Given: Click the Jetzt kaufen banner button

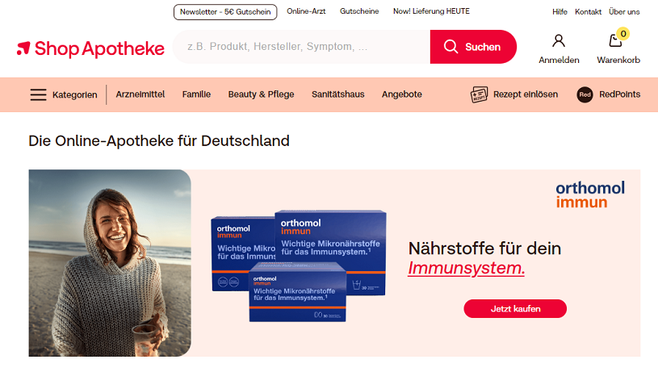Looking at the screenshot, I should (x=515, y=308).
